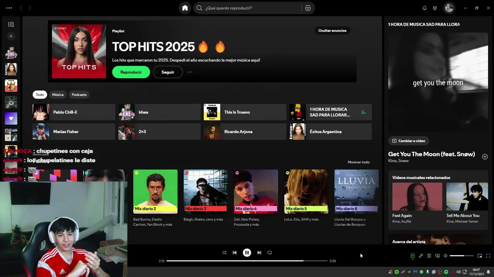Pause the current song
This screenshot has height=277, width=494.
point(247,253)
